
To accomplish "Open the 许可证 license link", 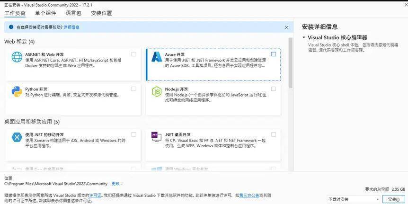I will (95, 195).
